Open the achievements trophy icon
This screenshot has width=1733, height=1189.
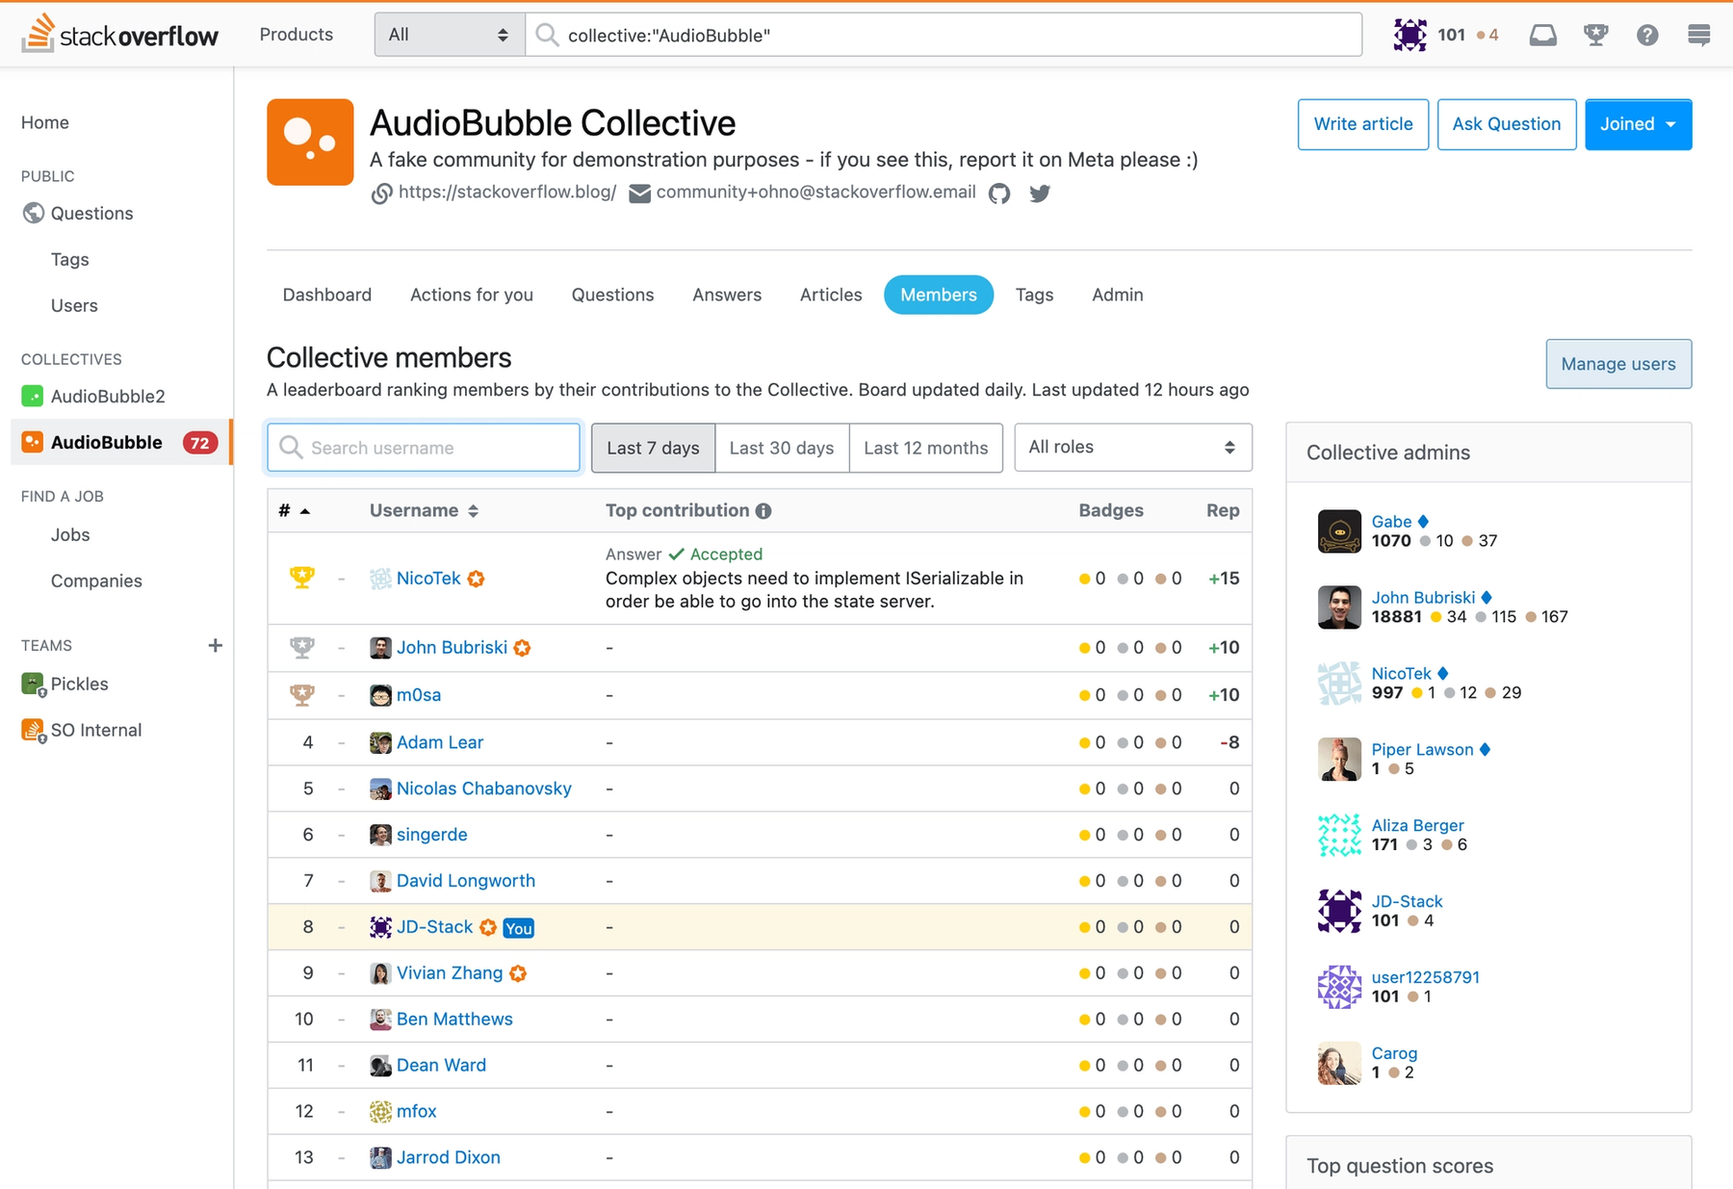pyautogui.click(x=1595, y=36)
